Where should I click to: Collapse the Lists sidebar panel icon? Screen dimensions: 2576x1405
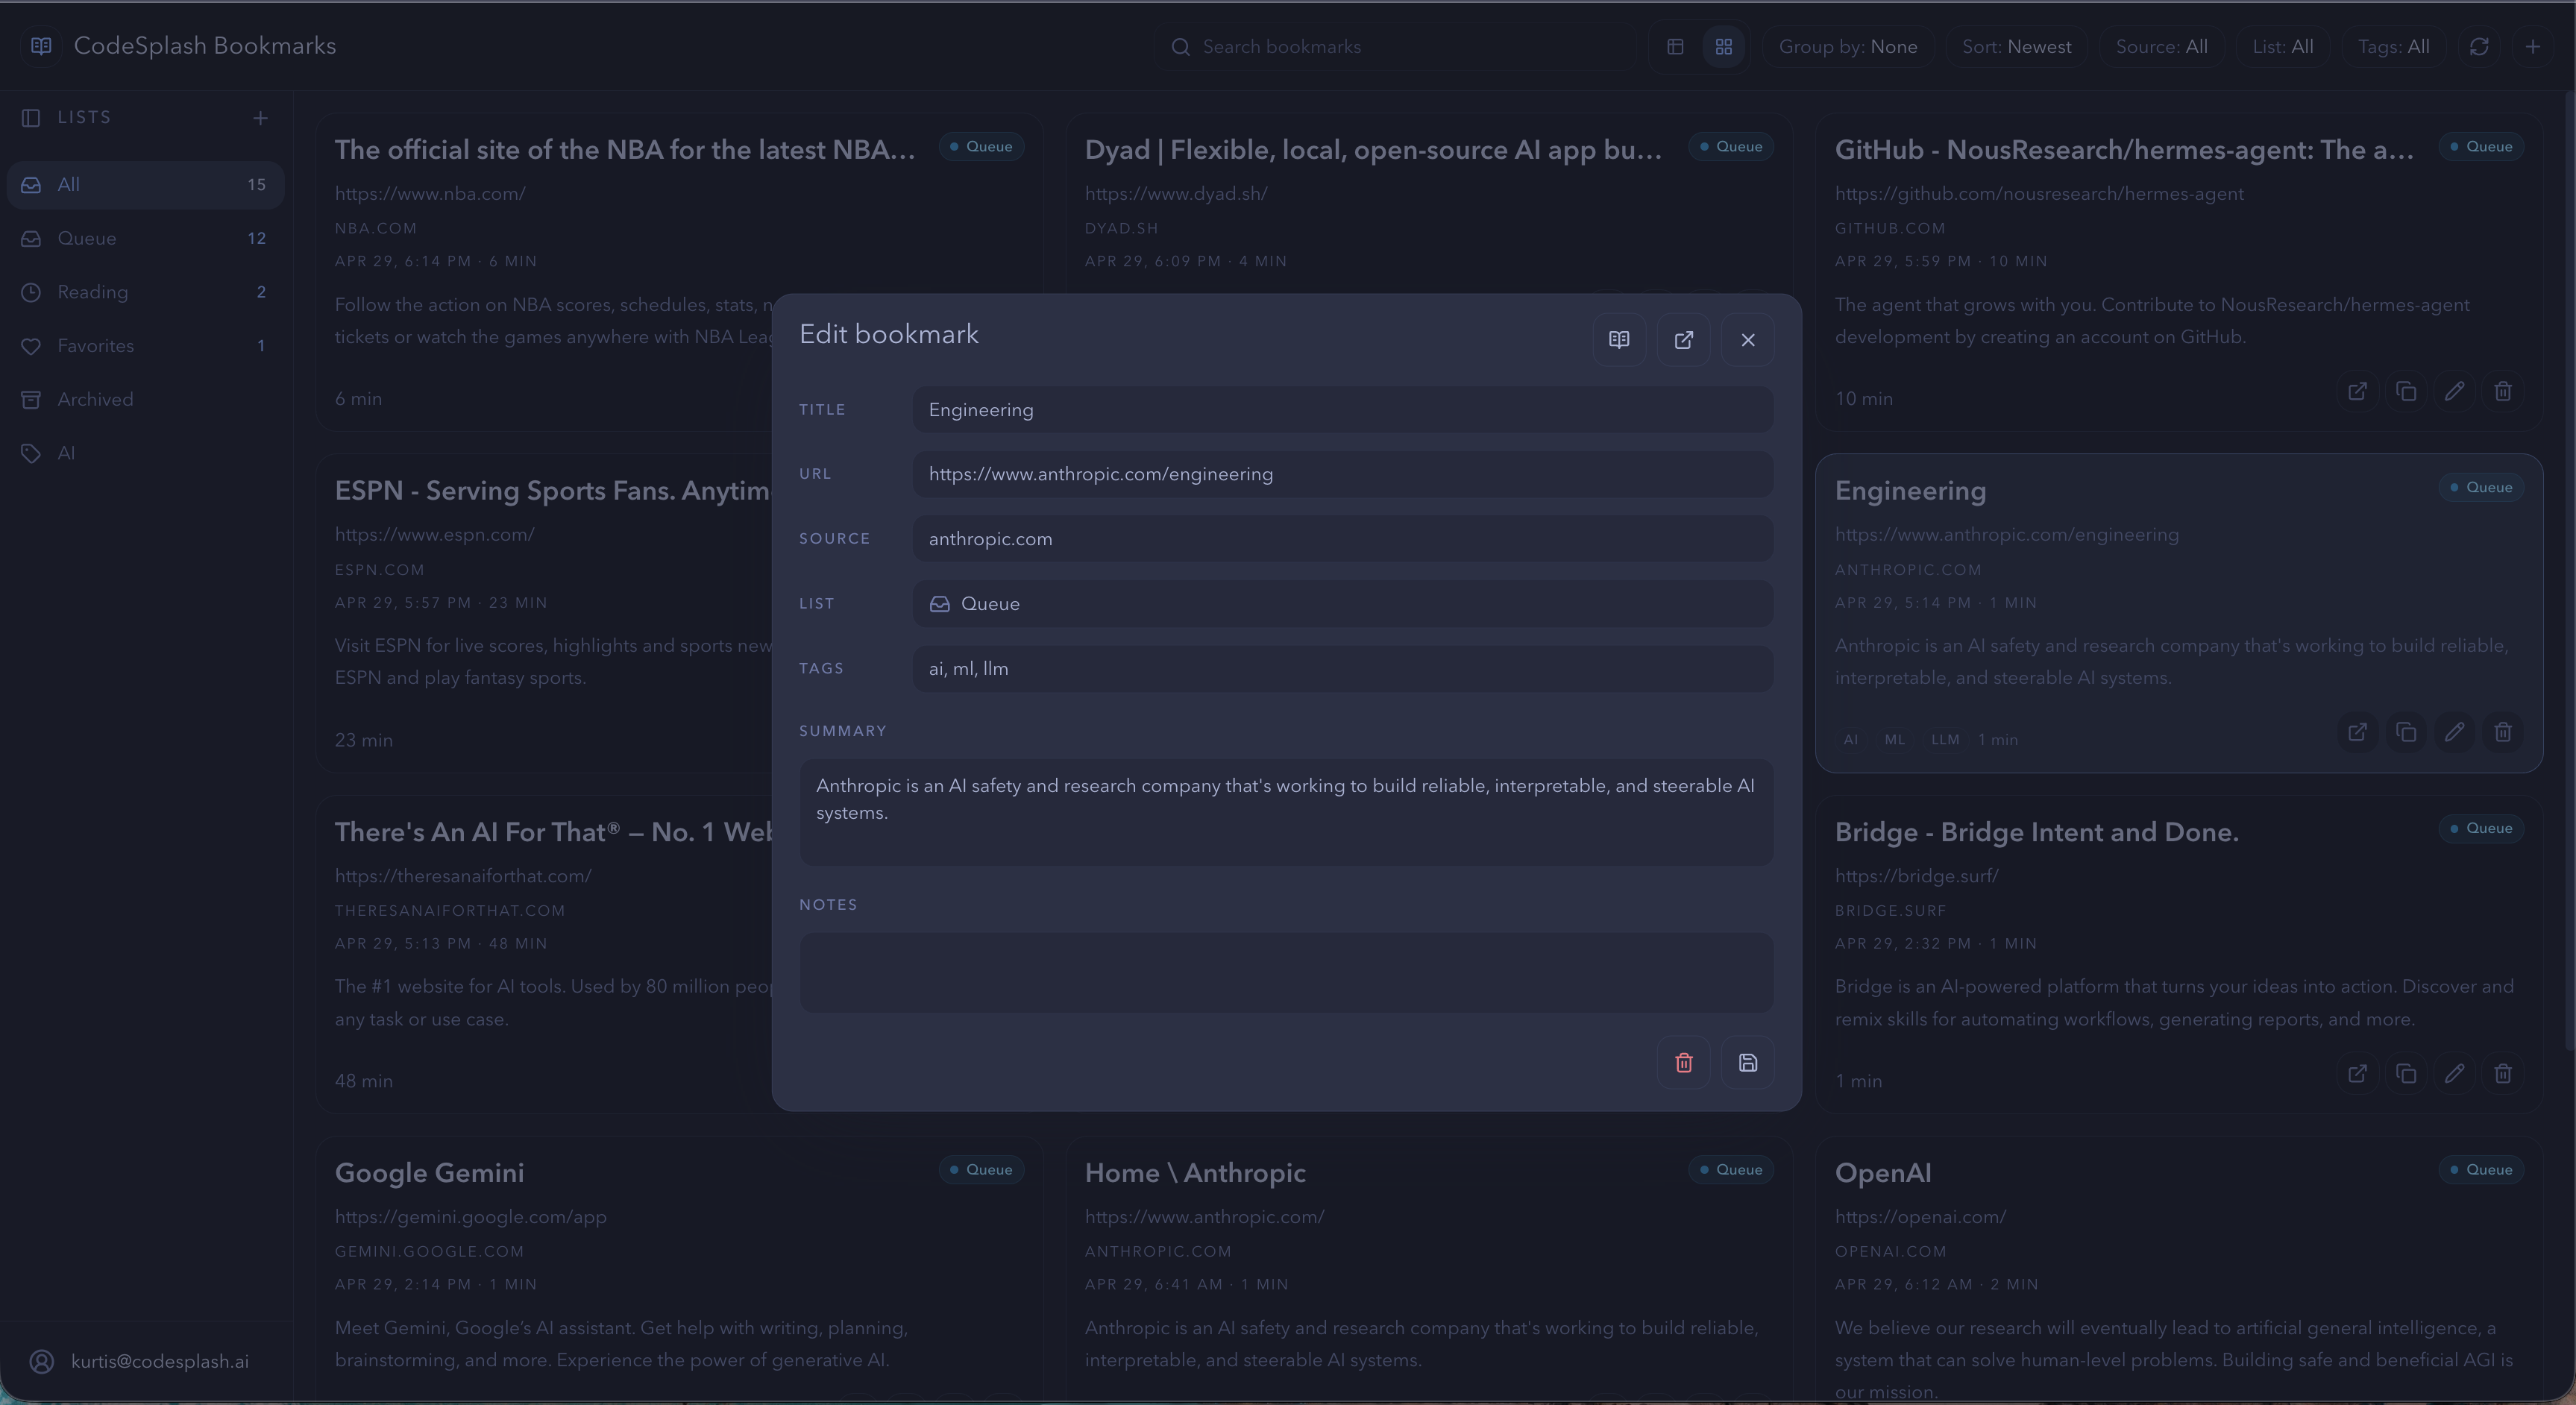(x=31, y=118)
